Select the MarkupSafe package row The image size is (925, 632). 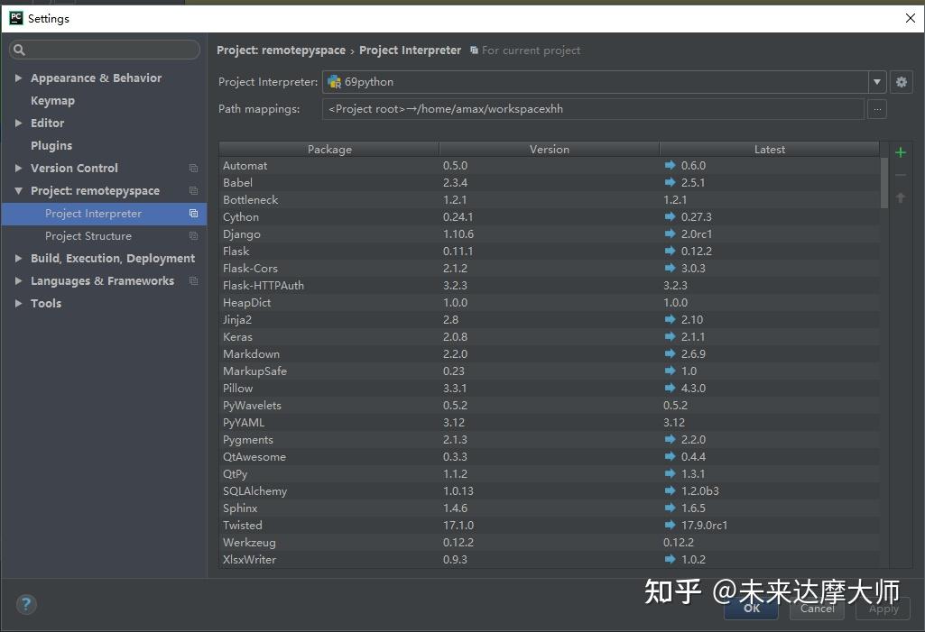[x=550, y=371]
